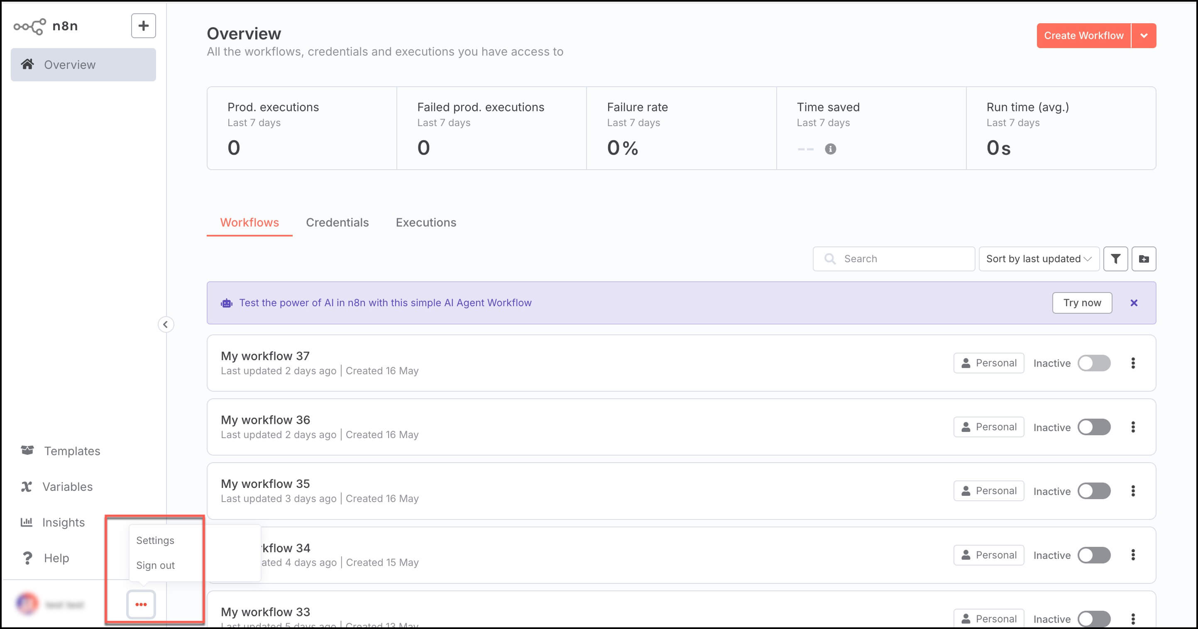Expand the Create Workflow dropdown arrow

(x=1144, y=36)
